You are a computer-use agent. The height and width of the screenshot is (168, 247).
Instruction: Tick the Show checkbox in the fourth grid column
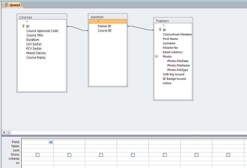click(133, 155)
